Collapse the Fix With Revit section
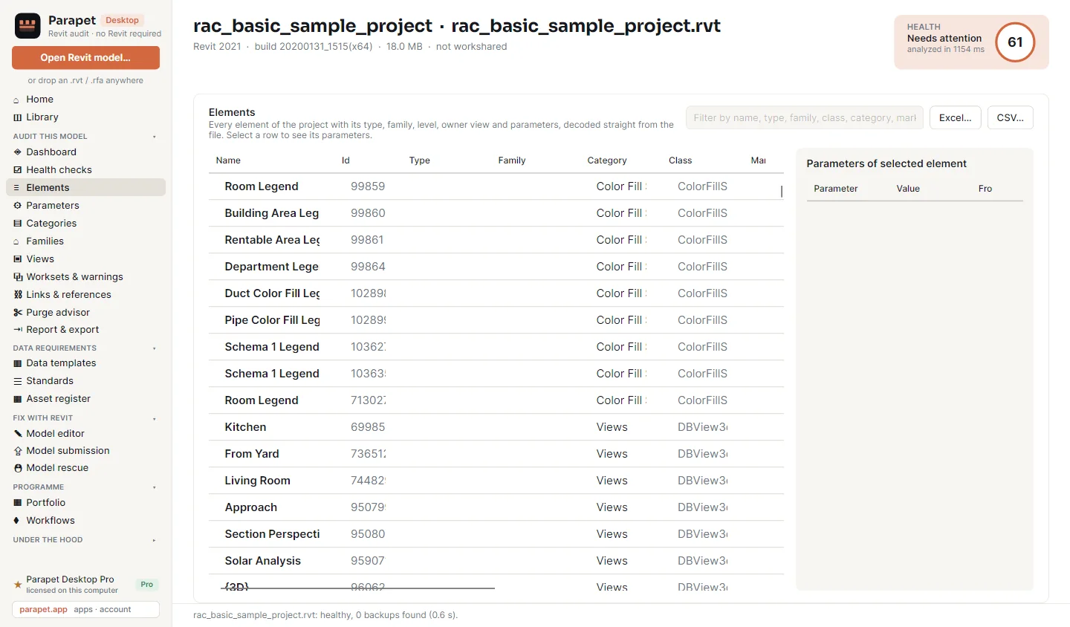Image resolution: width=1070 pixels, height=627 pixels. (x=155, y=418)
